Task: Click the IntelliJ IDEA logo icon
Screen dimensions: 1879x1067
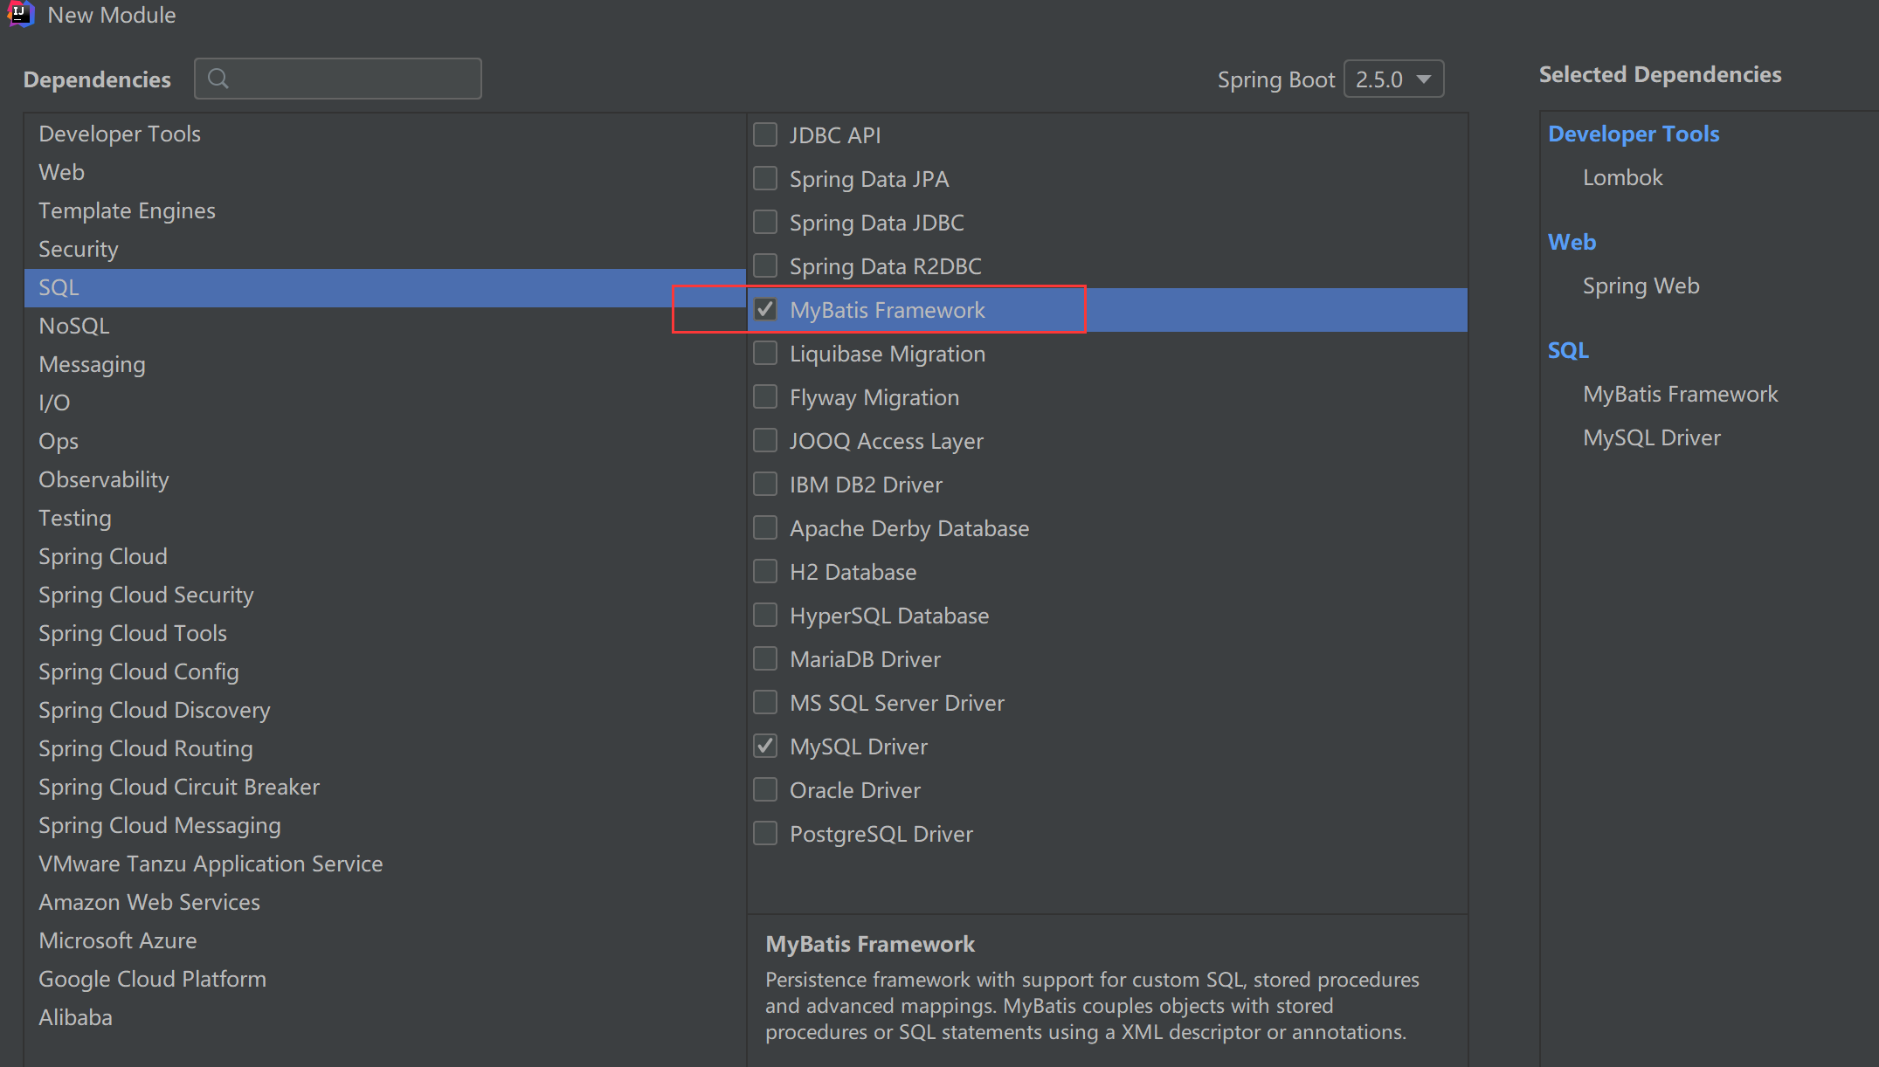Action: [x=21, y=13]
